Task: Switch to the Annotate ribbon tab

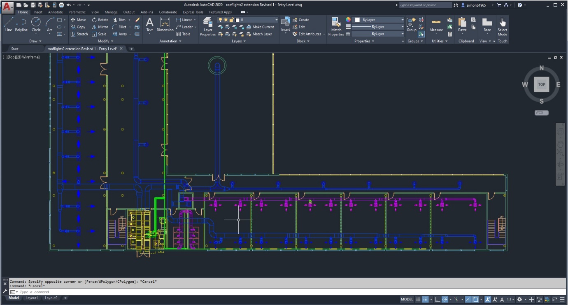Action: pos(56,12)
